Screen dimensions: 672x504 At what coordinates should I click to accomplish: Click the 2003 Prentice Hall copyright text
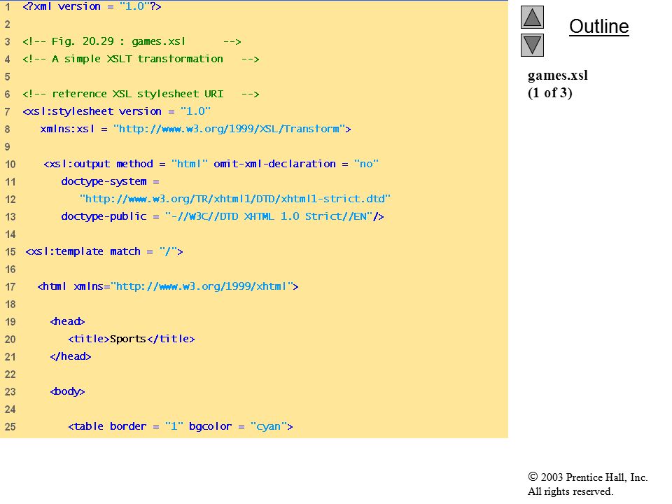click(x=587, y=477)
